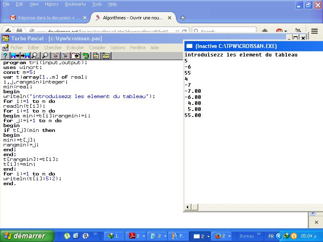Click the left scroll arrow in CROISSAN.EXE window

(188, 207)
